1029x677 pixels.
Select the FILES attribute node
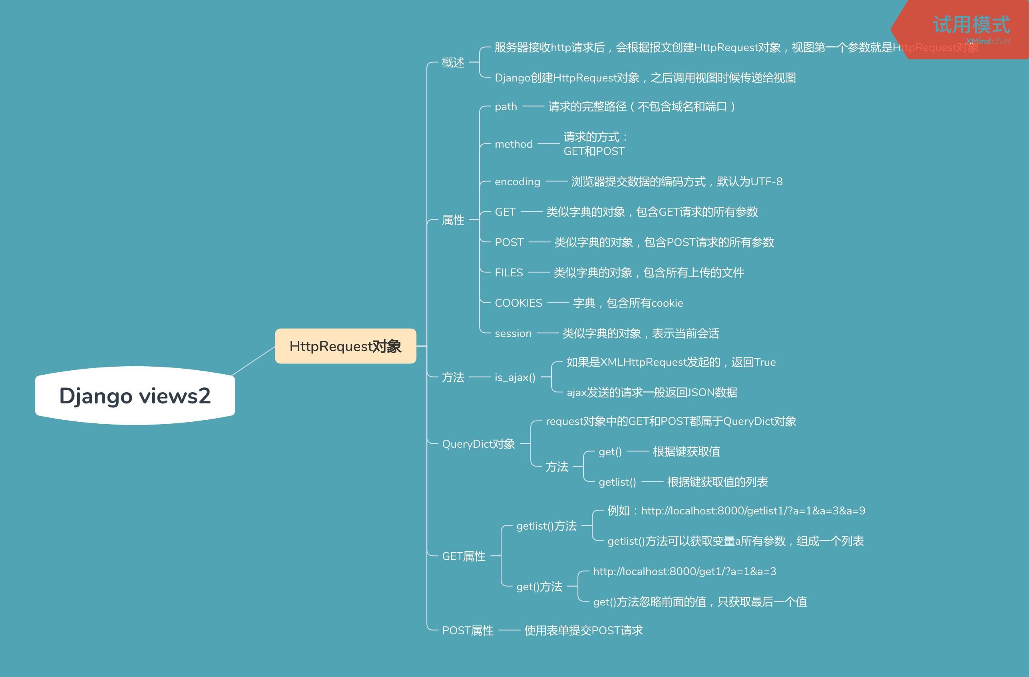(508, 273)
